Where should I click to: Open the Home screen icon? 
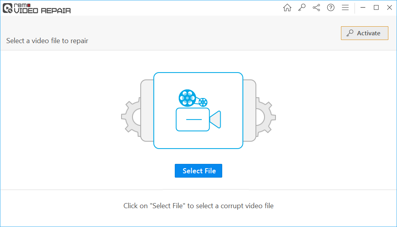(287, 7)
